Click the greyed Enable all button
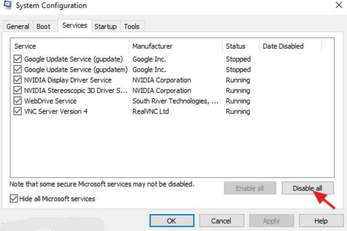The height and width of the screenshot is (231, 347). click(250, 188)
